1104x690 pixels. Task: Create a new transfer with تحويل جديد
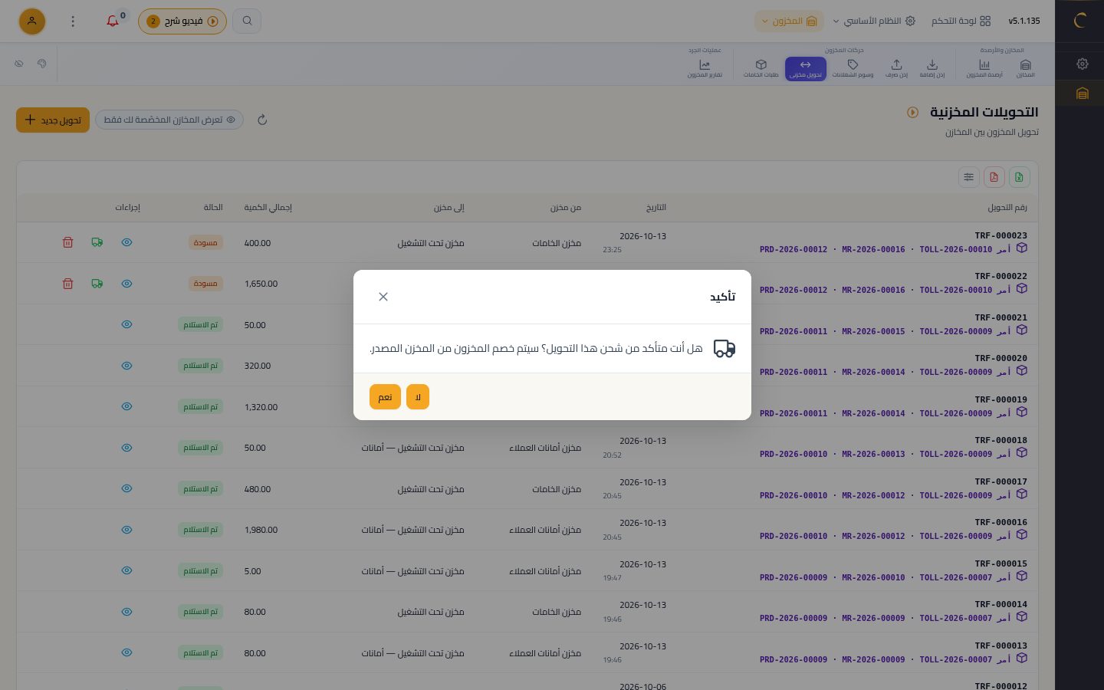click(x=53, y=120)
